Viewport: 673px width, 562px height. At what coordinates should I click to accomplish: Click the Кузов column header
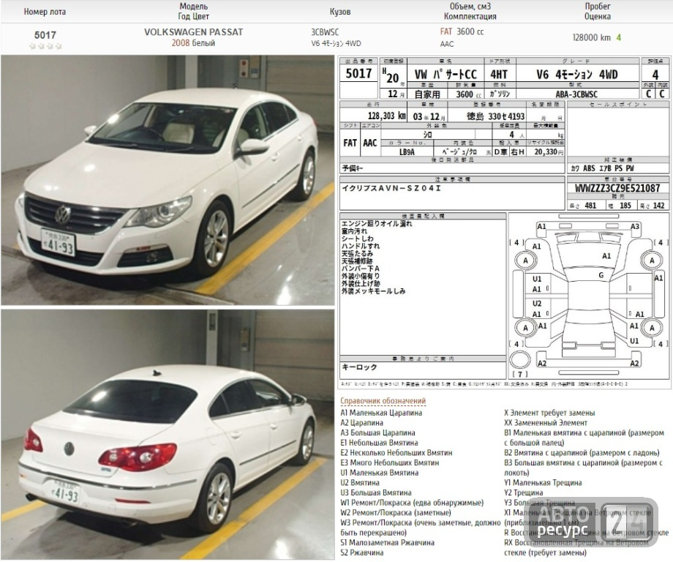coord(340,12)
